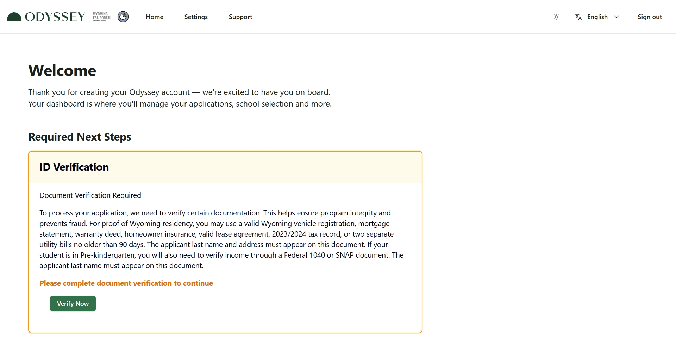Toggle the sun light/dark theme icon
The height and width of the screenshot is (361, 676).
pyautogui.click(x=556, y=17)
